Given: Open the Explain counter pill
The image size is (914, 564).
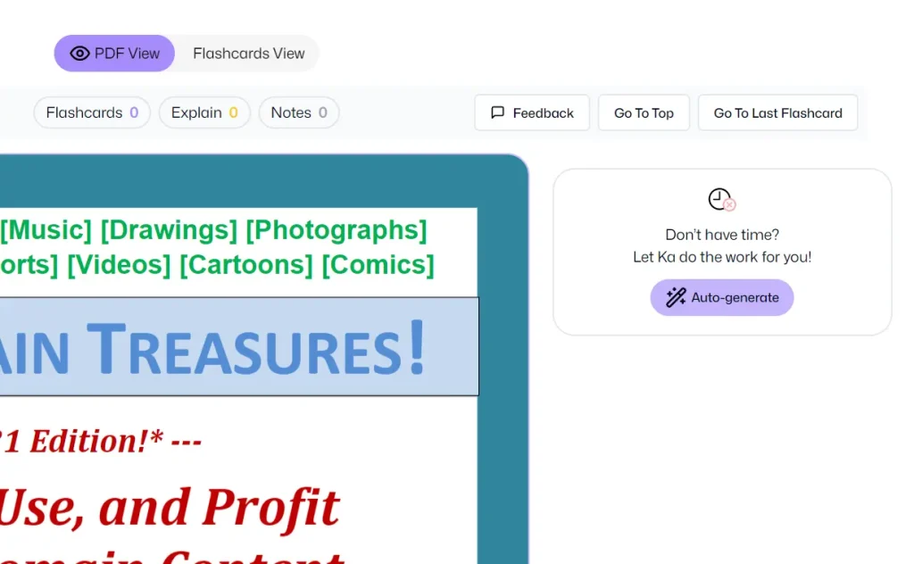Looking at the screenshot, I should [x=204, y=112].
